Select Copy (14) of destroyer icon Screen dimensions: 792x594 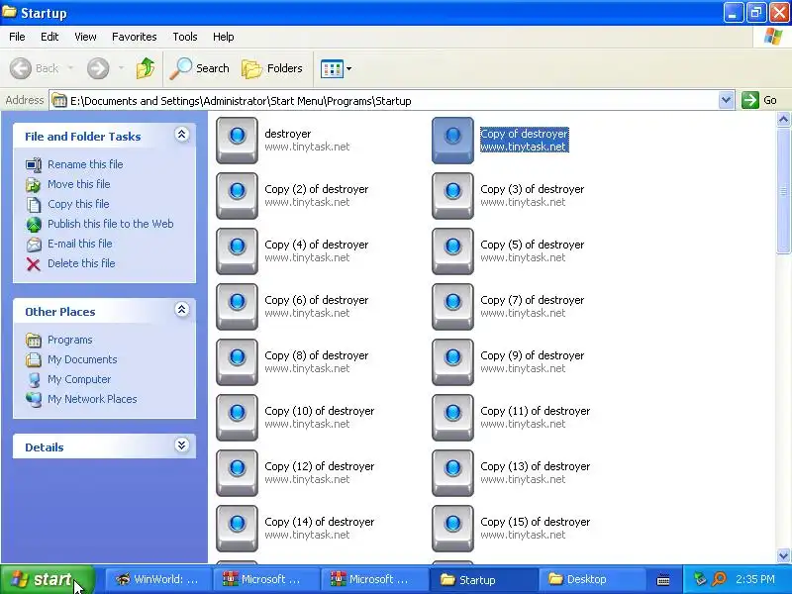[237, 529]
